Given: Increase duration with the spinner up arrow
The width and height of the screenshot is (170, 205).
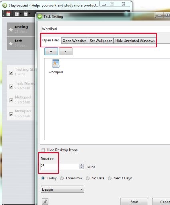Looking at the screenshot, I should (81, 165).
